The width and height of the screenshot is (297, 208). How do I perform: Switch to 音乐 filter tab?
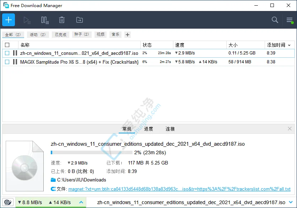click(115, 34)
